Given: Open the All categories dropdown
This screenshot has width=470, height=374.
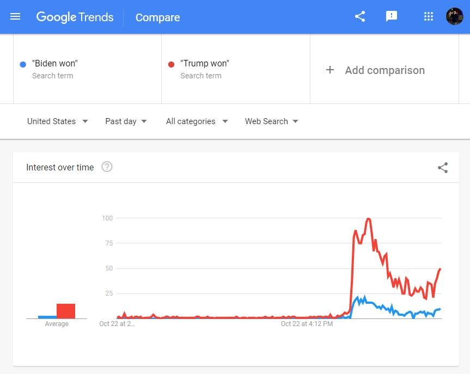Looking at the screenshot, I should [197, 121].
